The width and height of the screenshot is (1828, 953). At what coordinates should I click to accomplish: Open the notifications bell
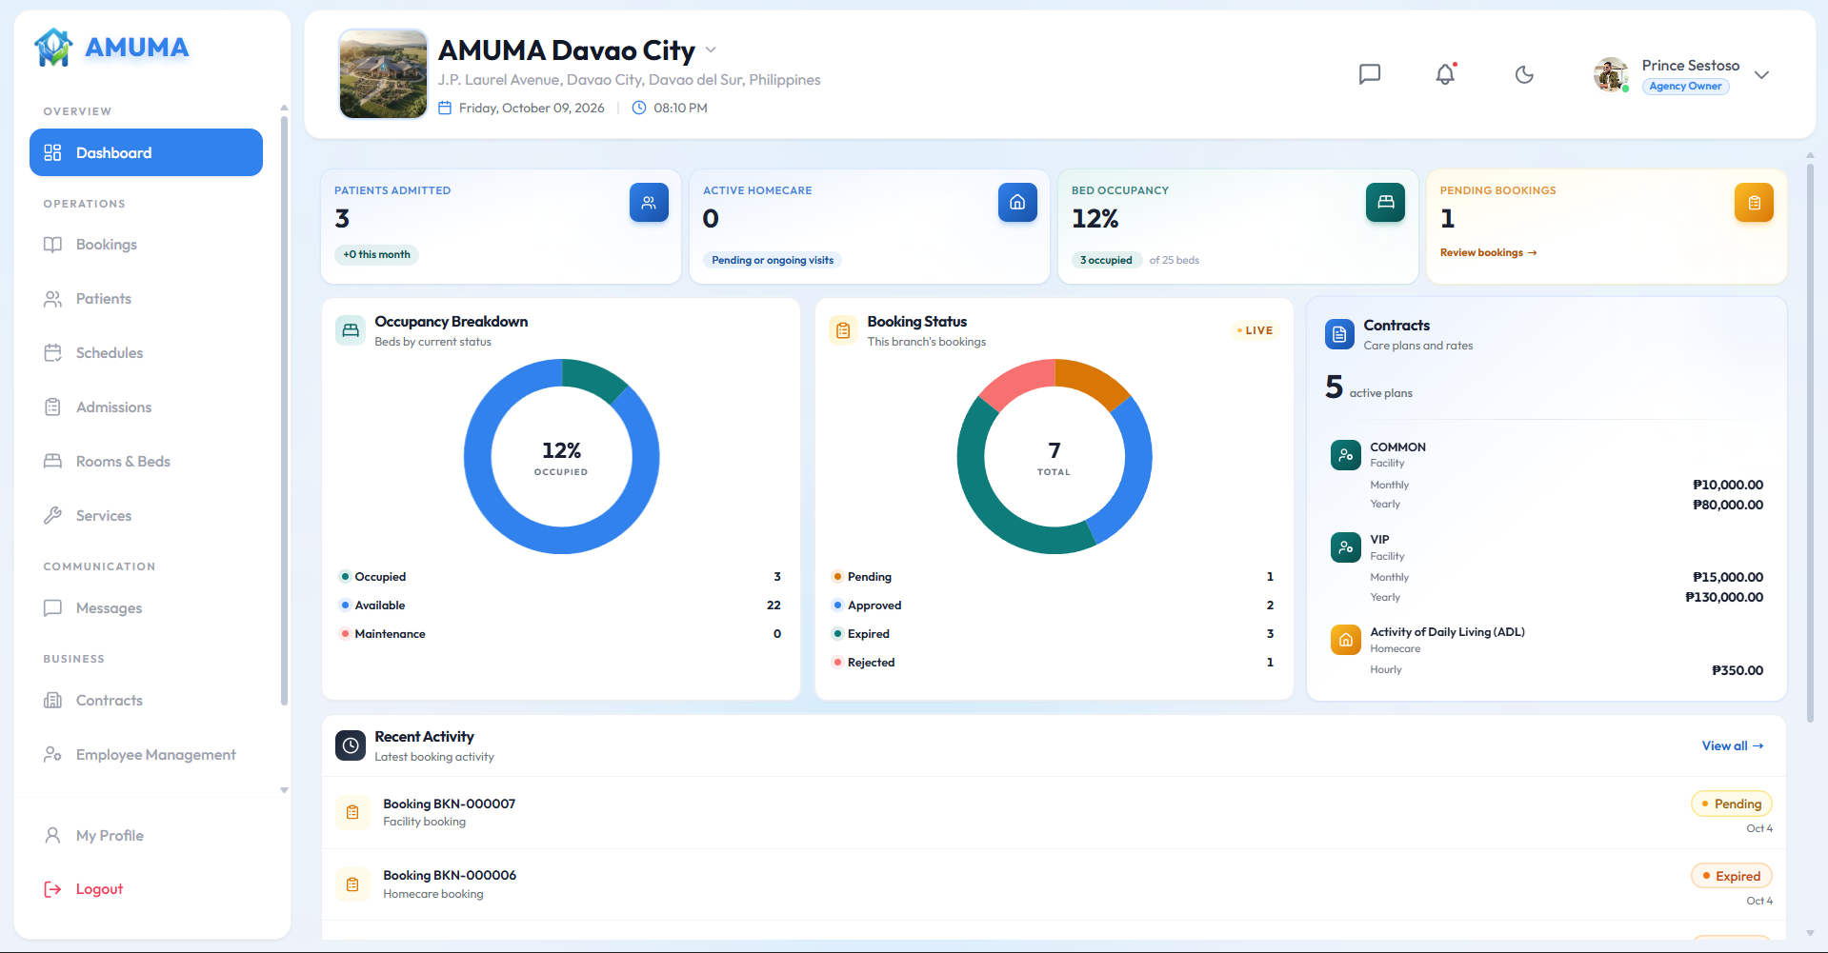1446,74
